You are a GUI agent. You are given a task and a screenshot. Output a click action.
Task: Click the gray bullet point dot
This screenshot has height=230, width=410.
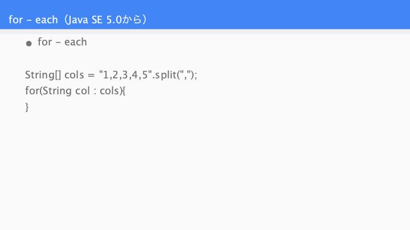coord(29,44)
